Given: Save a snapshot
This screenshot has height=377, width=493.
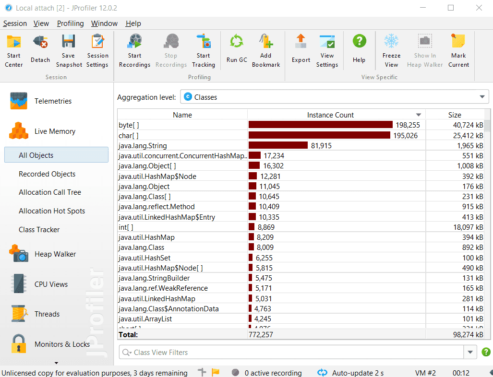Looking at the screenshot, I should pyautogui.click(x=69, y=51).
